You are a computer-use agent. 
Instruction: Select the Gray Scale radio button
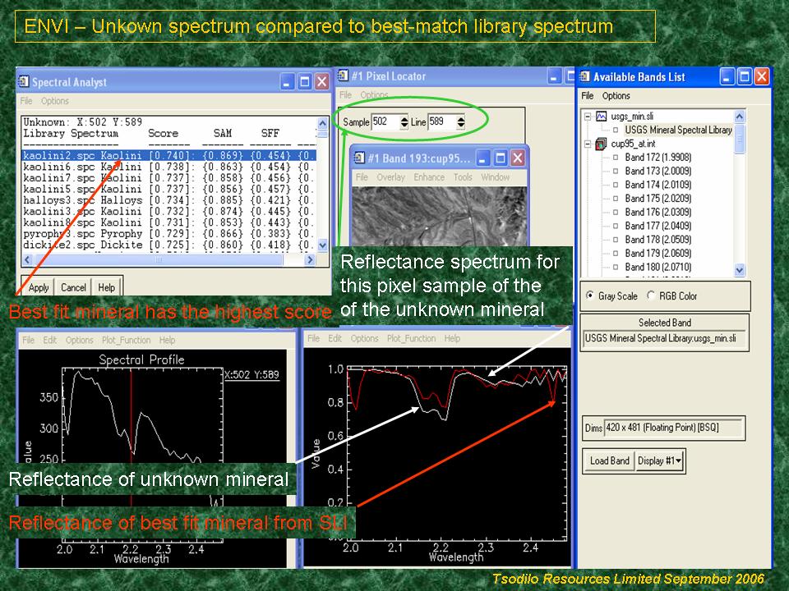point(590,295)
